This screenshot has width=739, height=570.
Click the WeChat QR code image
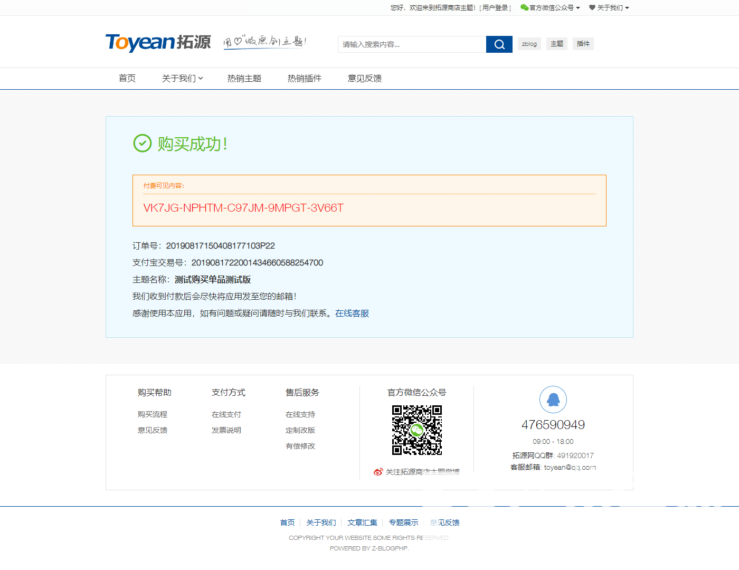(416, 430)
